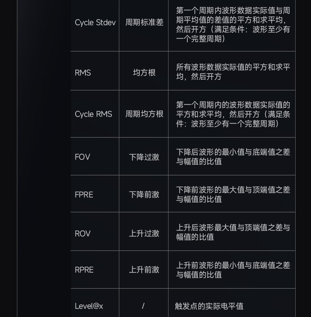Click the Cycle Stdev description starting 第一个周期内波形数据实际值与周期平均值
The image size is (311, 317).
(x=233, y=24)
